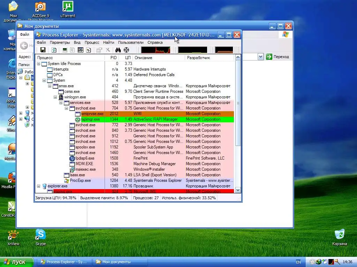Toggle the lower pane toolbar icon

81,50
